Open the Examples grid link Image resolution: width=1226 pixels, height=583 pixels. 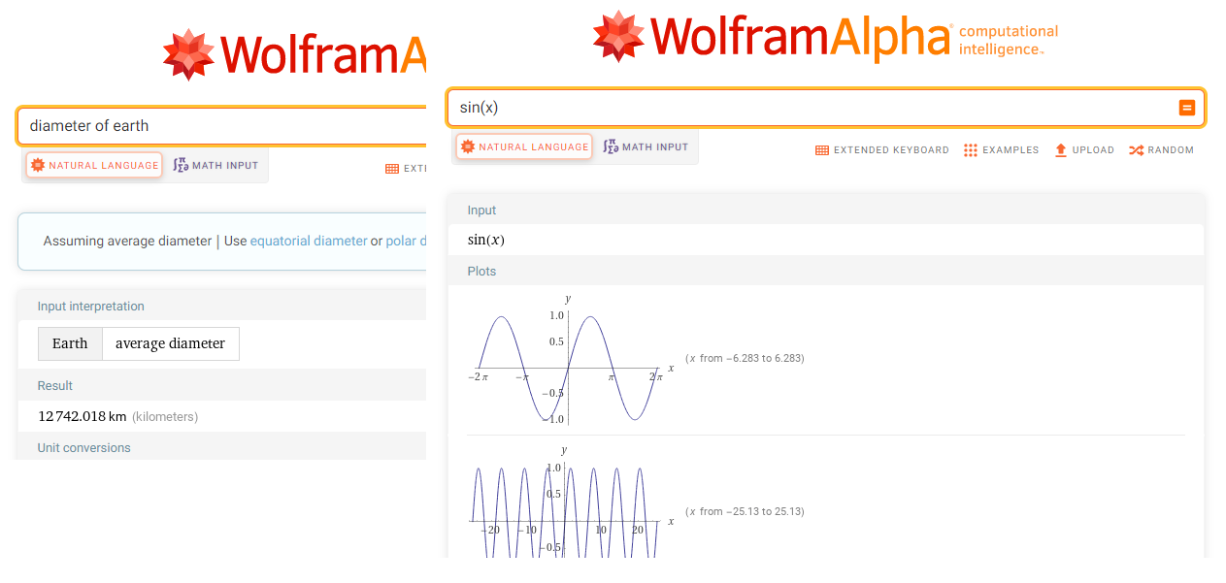coord(1001,150)
